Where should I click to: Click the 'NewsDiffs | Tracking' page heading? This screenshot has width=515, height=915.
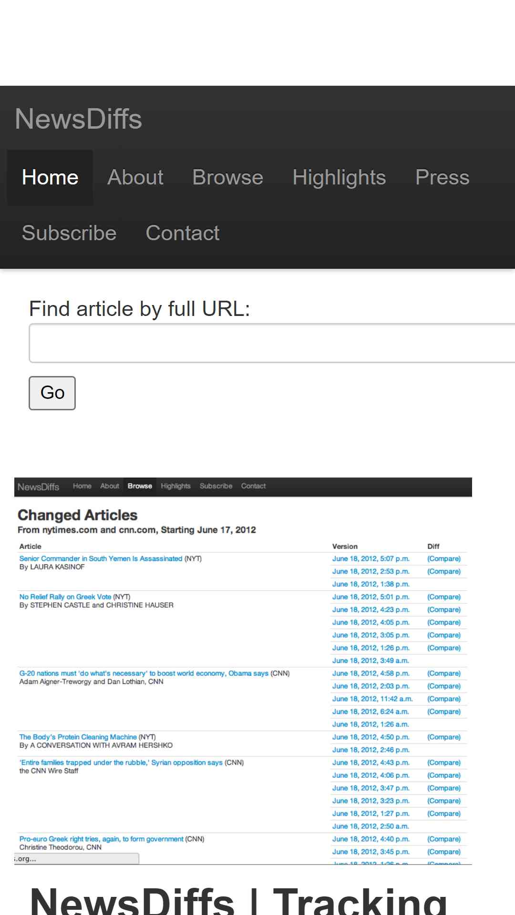coord(238,901)
